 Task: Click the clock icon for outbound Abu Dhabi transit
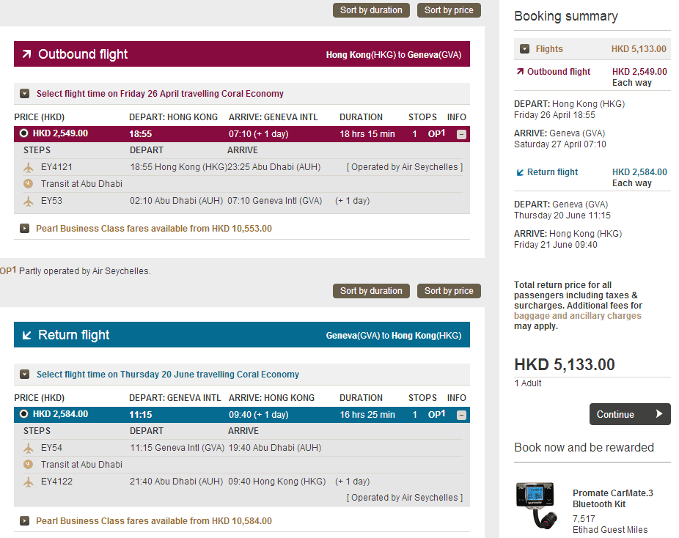click(29, 184)
